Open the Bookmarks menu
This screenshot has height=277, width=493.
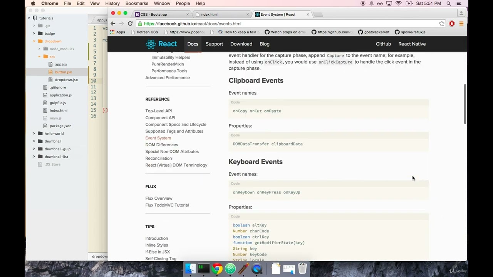pos(137,3)
